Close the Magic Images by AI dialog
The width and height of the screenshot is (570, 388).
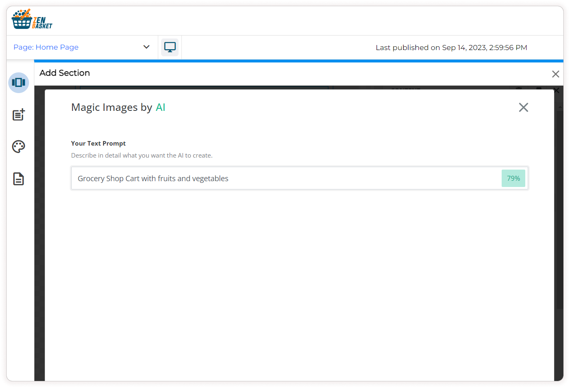click(523, 108)
